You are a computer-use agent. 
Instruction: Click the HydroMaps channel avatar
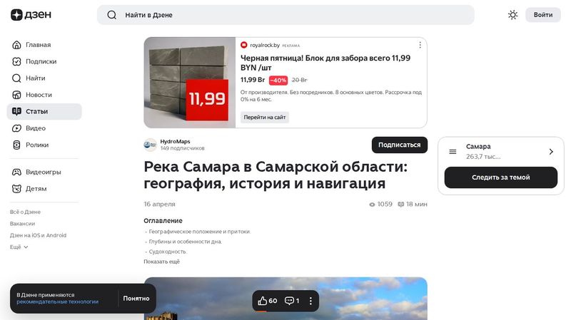pyautogui.click(x=150, y=145)
